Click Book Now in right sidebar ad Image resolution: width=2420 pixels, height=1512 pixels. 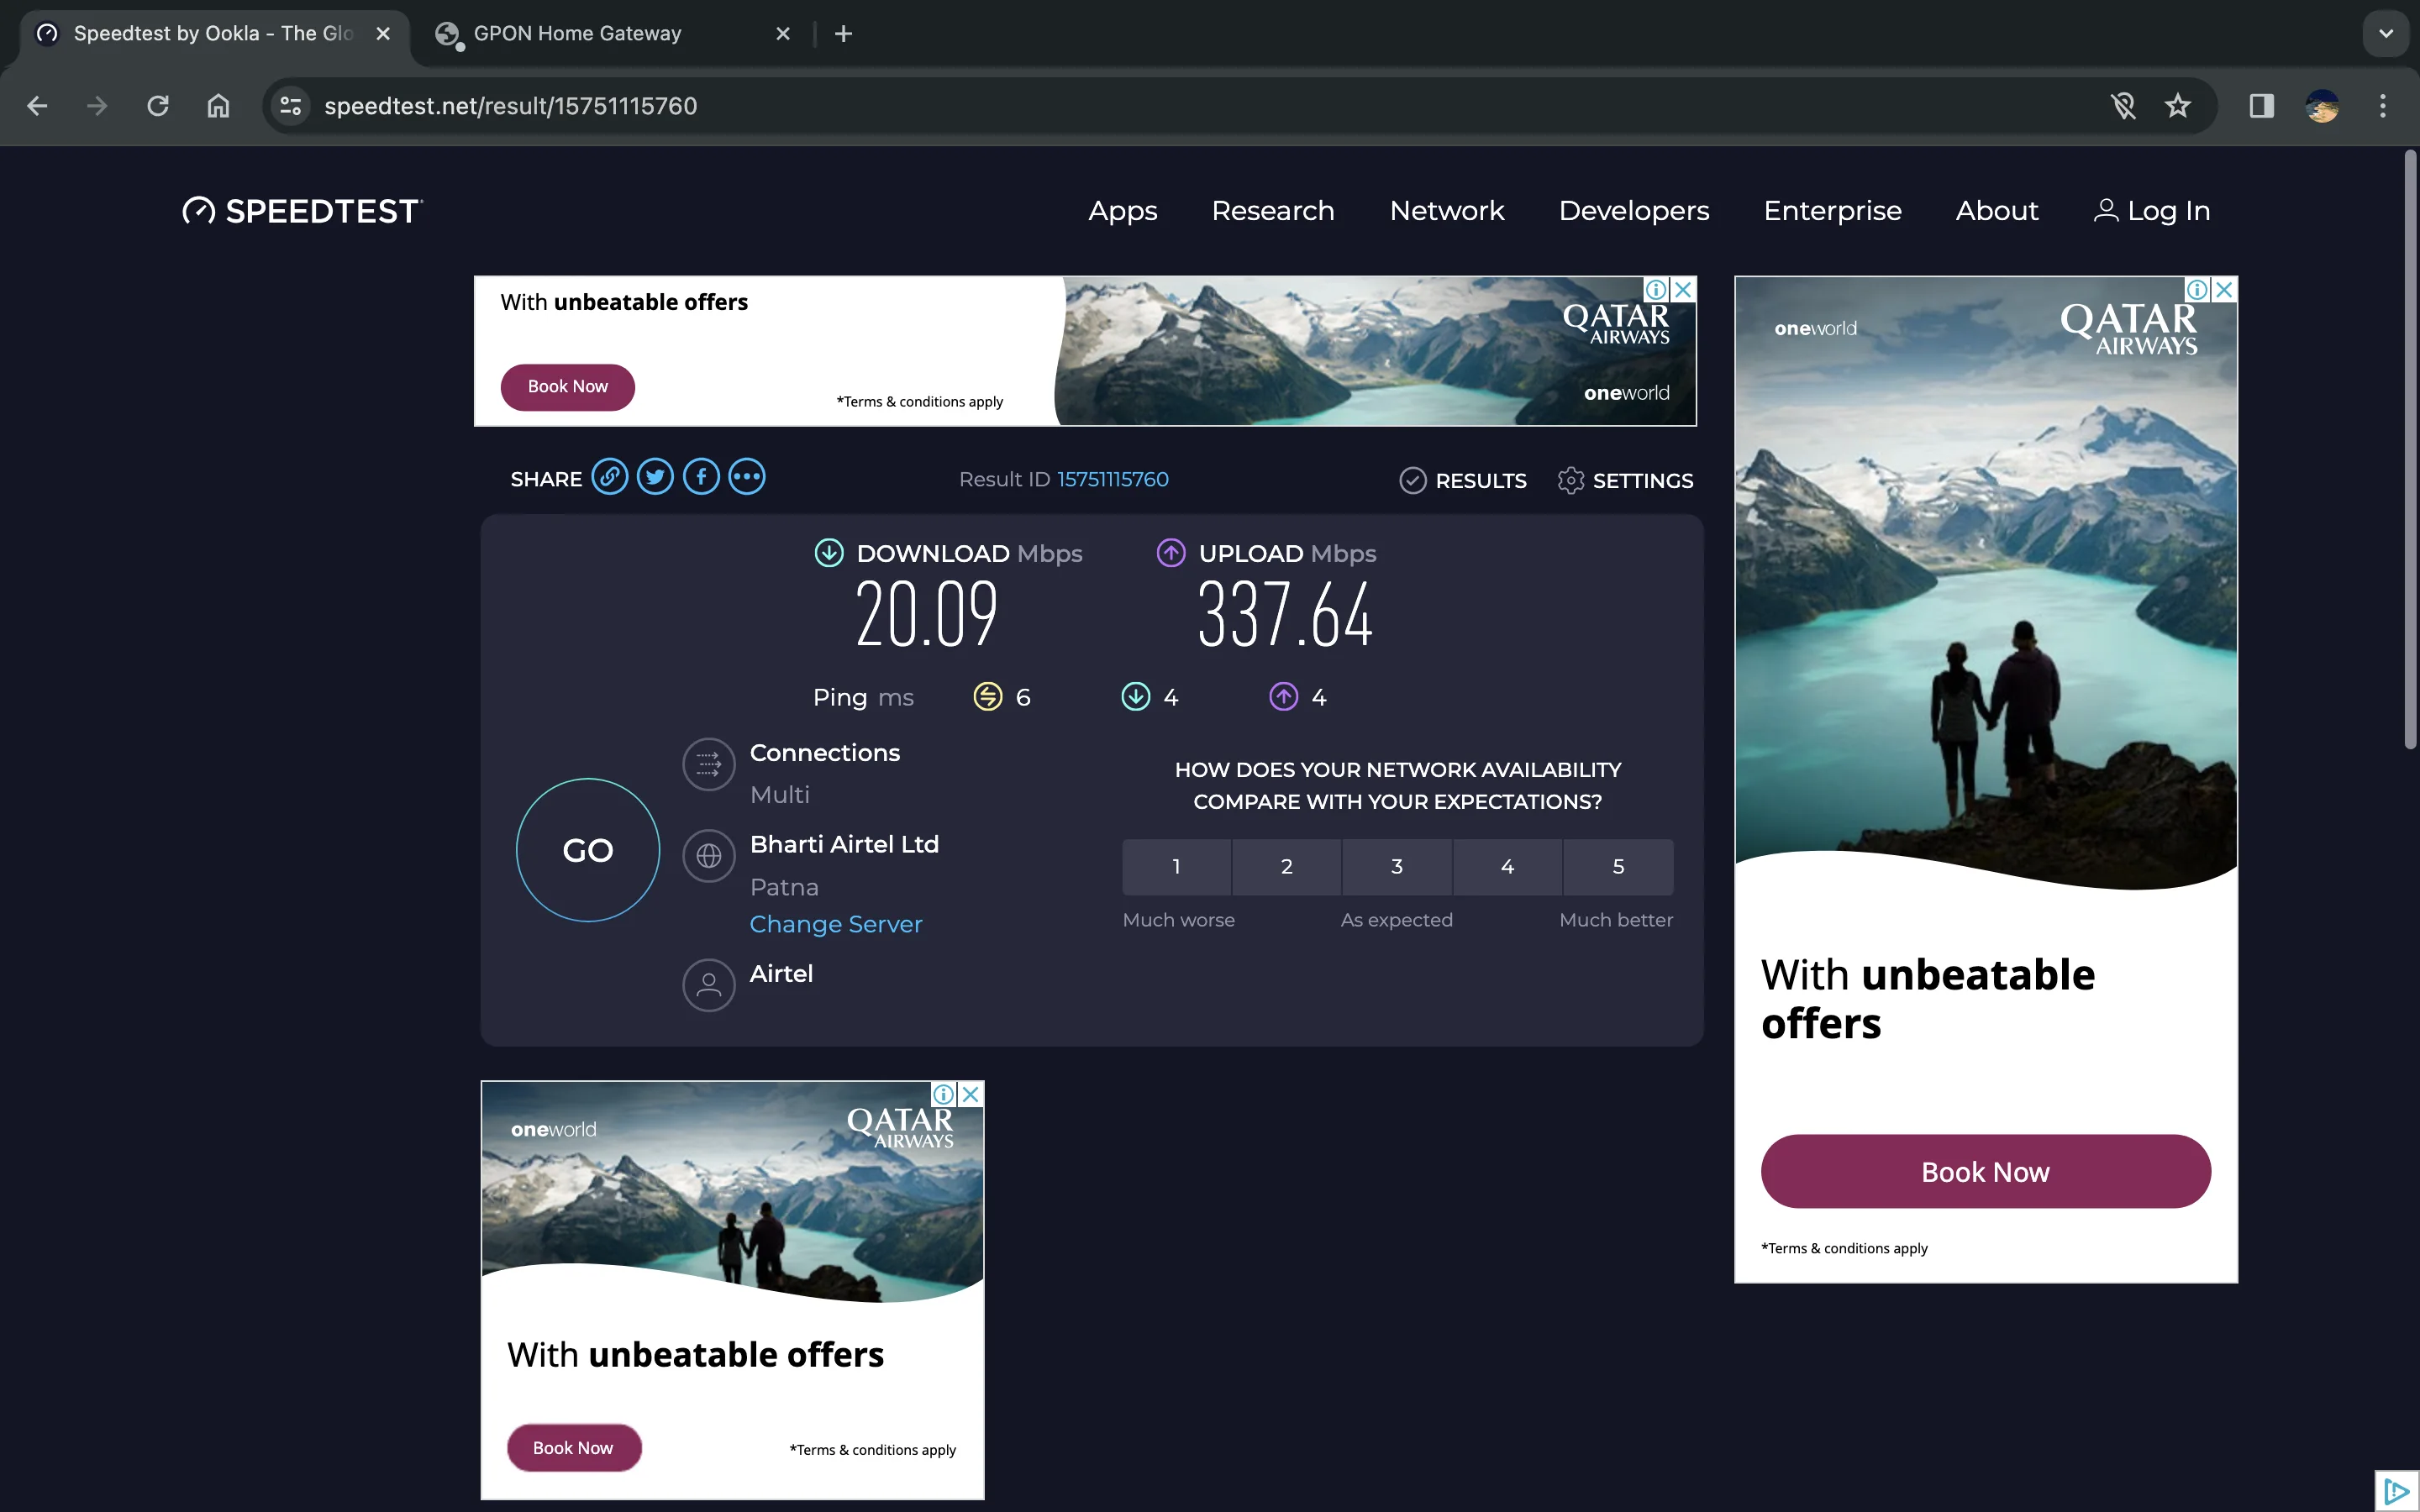pos(1986,1172)
